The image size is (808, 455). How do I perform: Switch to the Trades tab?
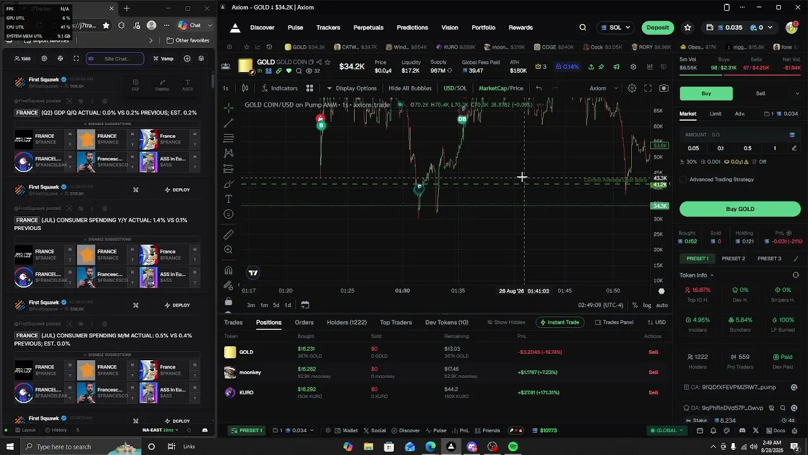coord(233,322)
